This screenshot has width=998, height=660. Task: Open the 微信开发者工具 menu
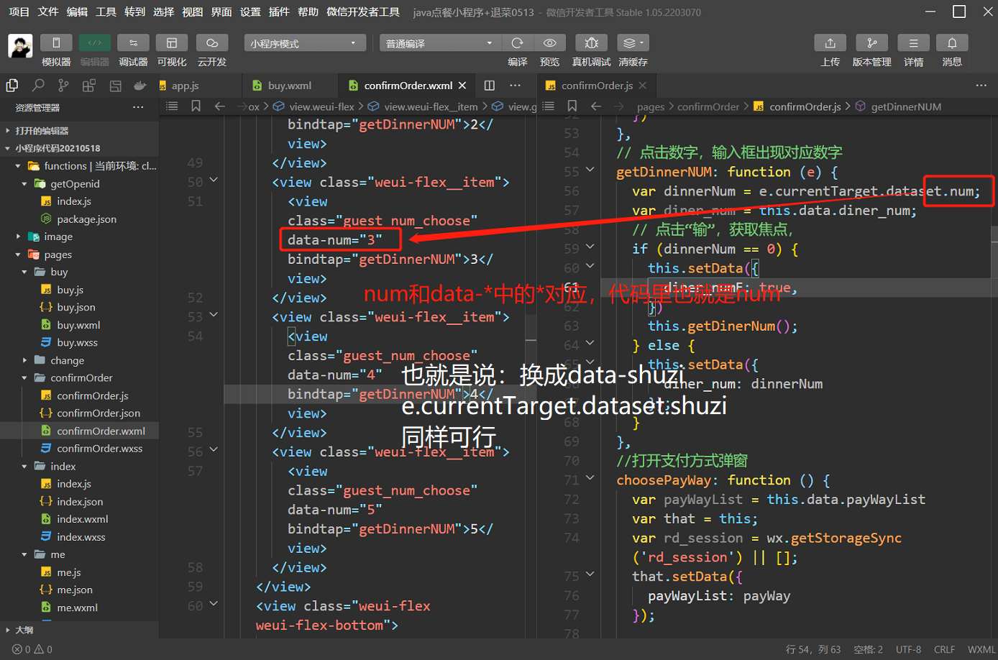click(x=363, y=12)
